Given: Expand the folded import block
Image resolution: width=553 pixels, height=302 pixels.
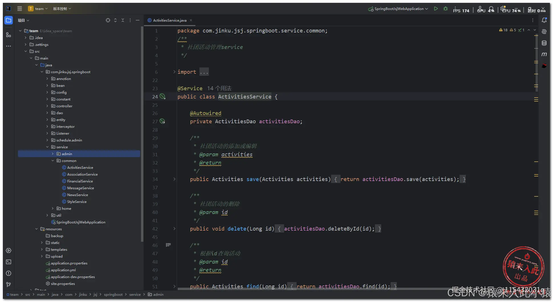Looking at the screenshot, I should 174,72.
